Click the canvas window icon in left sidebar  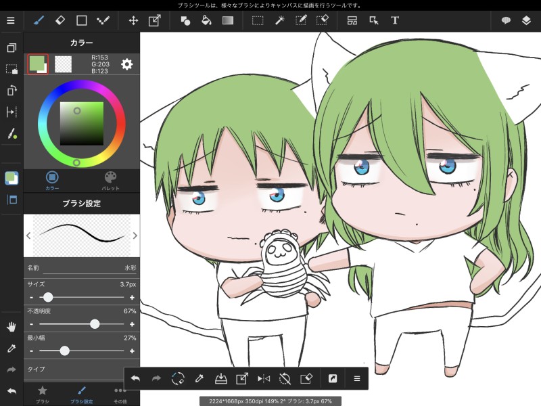click(x=11, y=47)
